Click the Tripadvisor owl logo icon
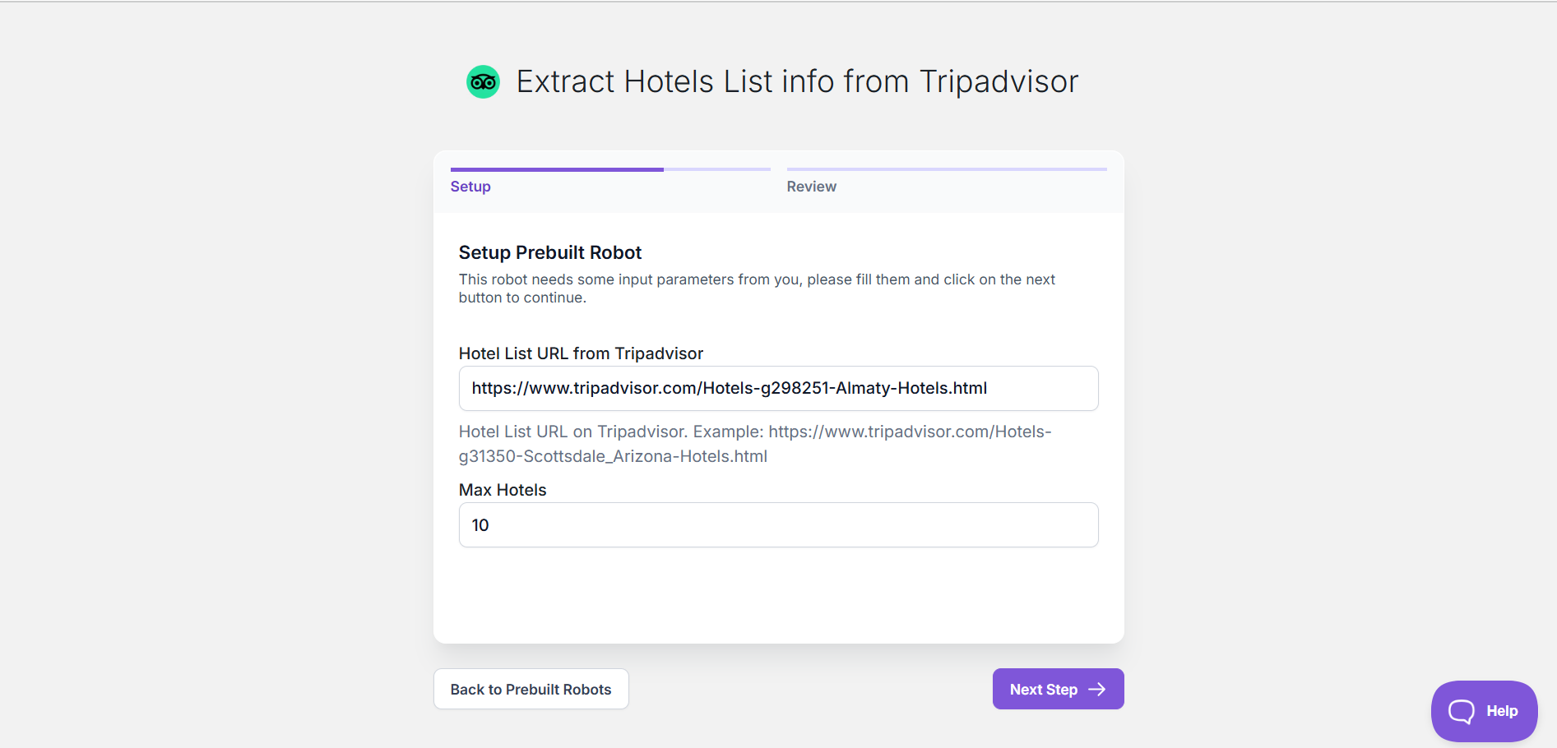The width and height of the screenshot is (1557, 748). [x=483, y=82]
